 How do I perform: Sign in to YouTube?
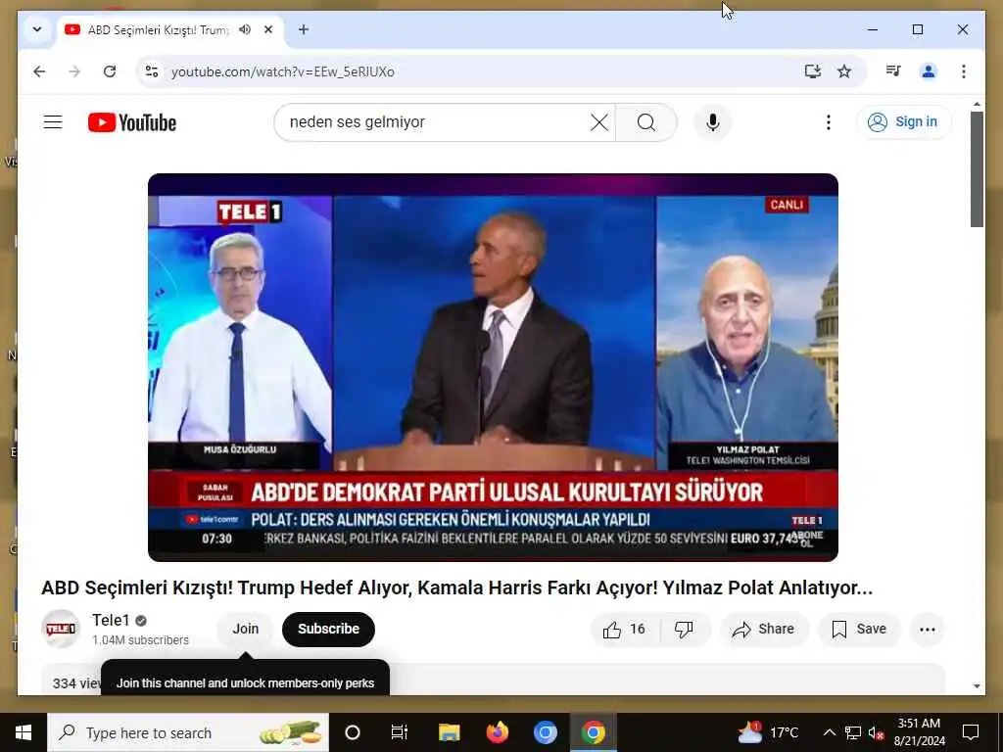[903, 121]
